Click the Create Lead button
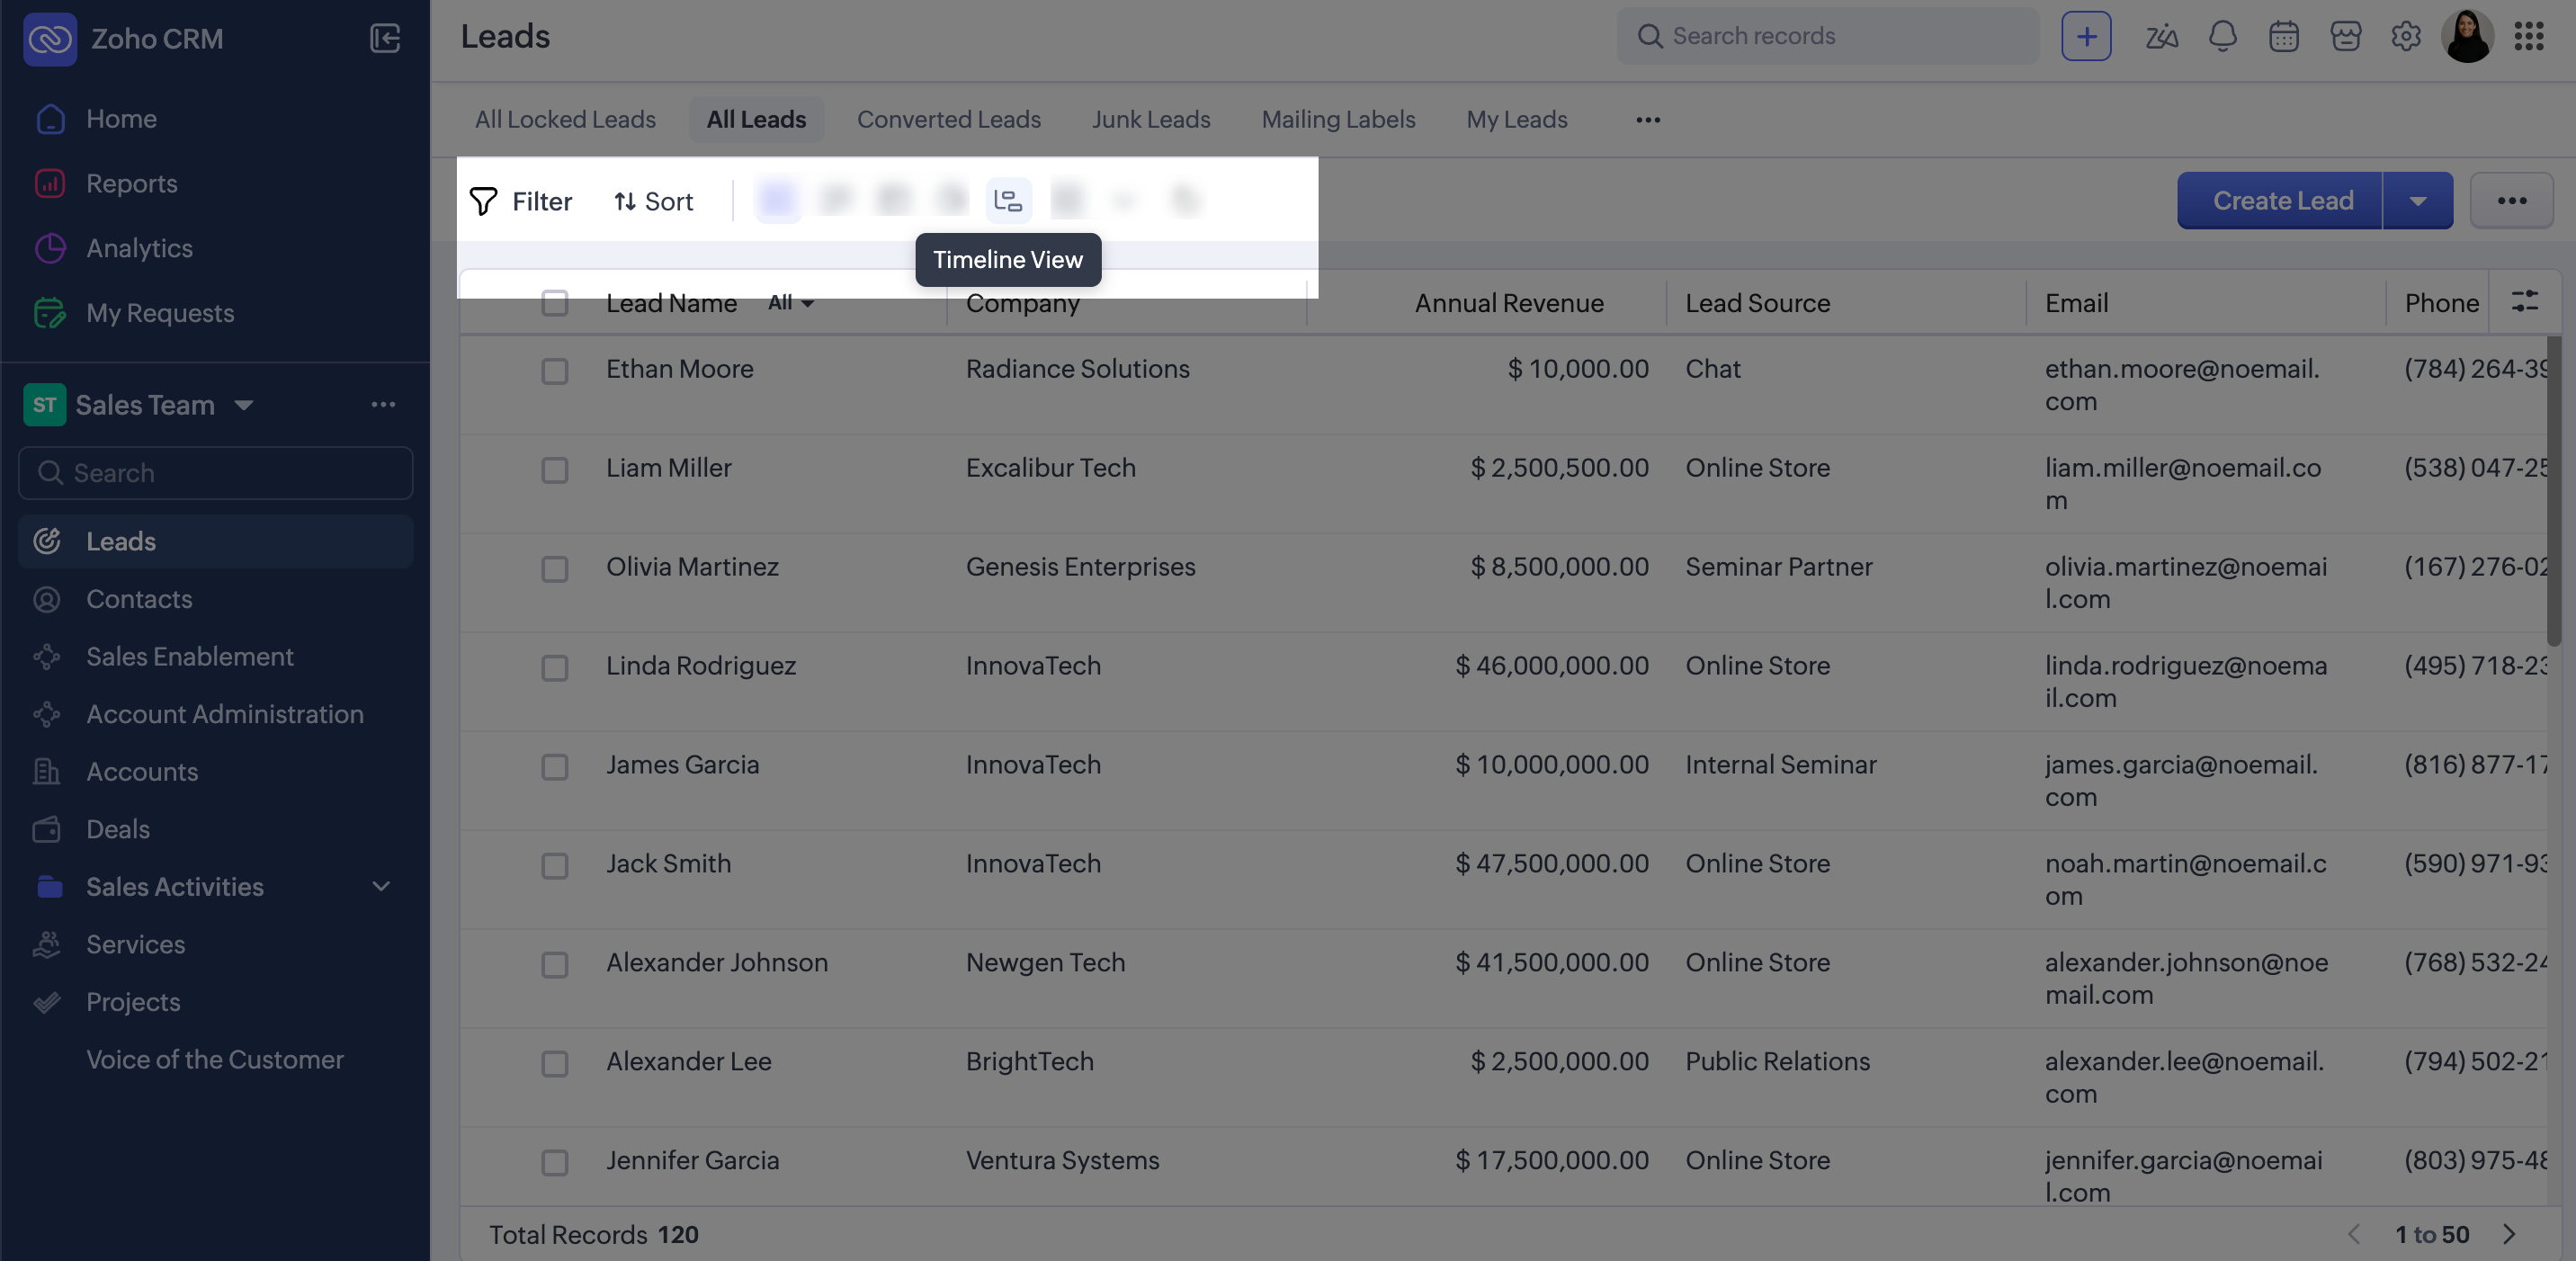 [2281, 201]
